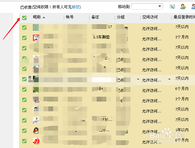Uncheck the highlighted row's checkbox beside the eye icon
This screenshot has width=195, height=148.
click(24, 79)
